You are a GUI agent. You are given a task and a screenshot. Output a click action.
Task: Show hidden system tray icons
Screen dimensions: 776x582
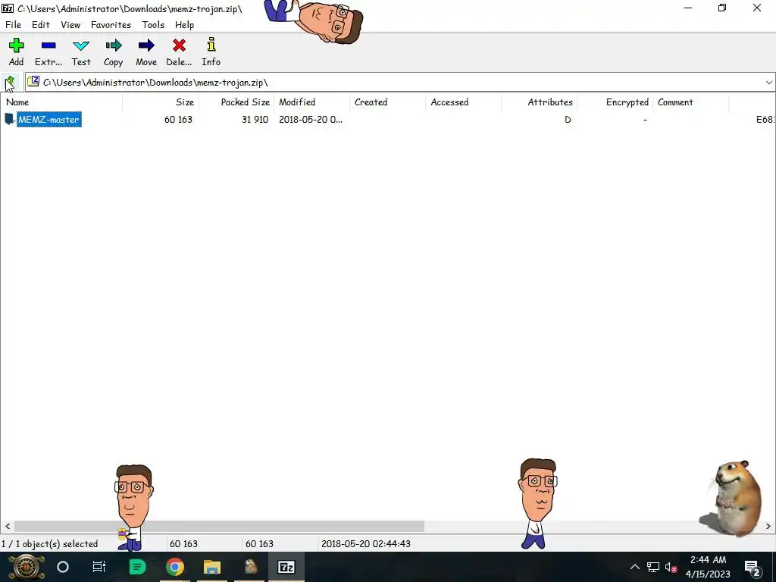pos(634,567)
